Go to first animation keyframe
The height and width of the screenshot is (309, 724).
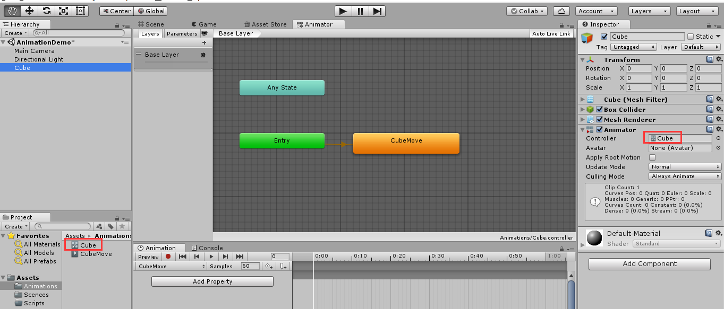(x=183, y=257)
